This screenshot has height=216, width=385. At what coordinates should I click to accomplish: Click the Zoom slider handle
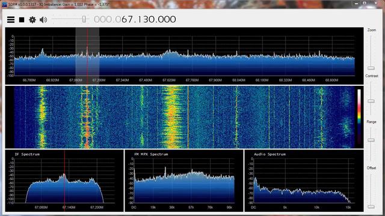tap(371, 68)
